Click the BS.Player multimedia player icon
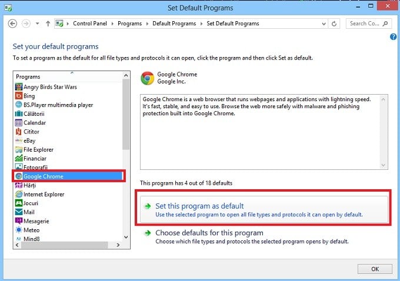 click(x=19, y=105)
